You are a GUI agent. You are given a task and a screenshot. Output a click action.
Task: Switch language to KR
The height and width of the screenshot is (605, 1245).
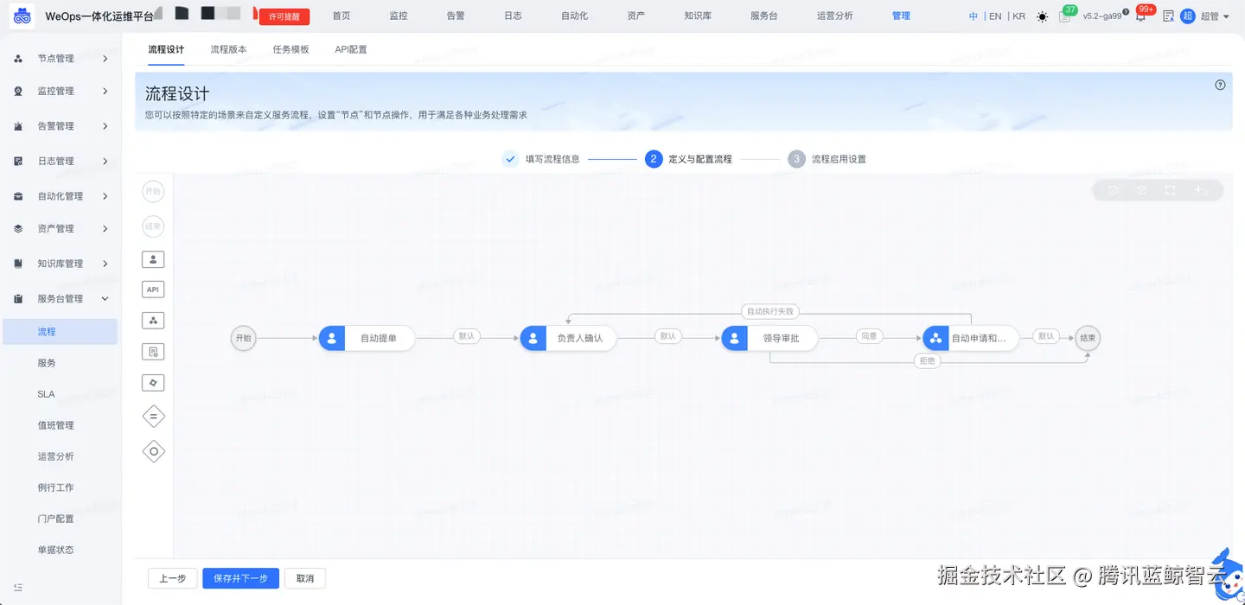pyautogui.click(x=1018, y=16)
